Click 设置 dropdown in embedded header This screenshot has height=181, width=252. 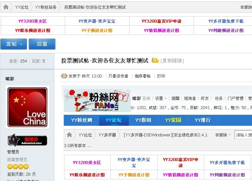pyautogui.click(x=161, y=98)
